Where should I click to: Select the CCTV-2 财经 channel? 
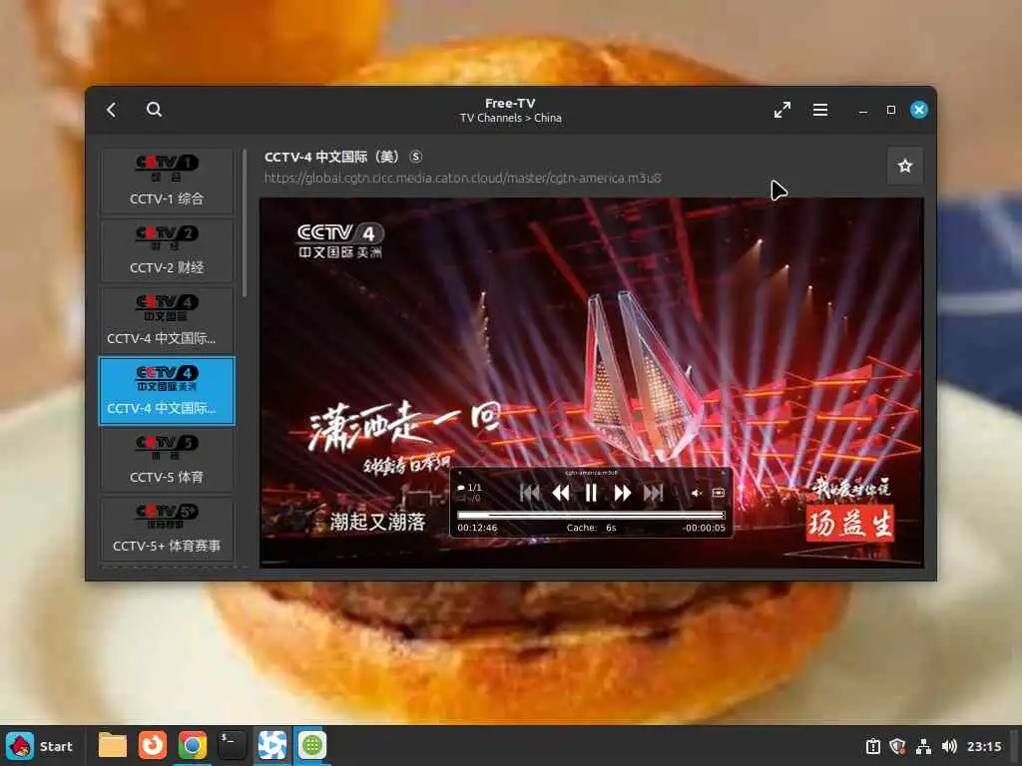point(167,250)
